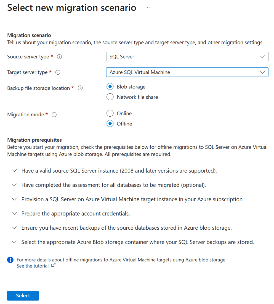
Task: Click info icon next to Migration mode
Action: click(x=54, y=115)
